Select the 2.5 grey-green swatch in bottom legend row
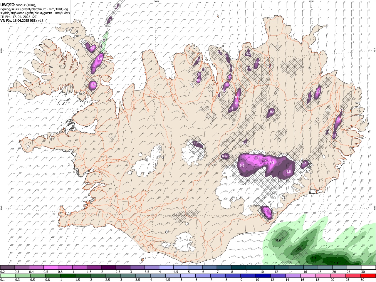 (x=113, y=276)
